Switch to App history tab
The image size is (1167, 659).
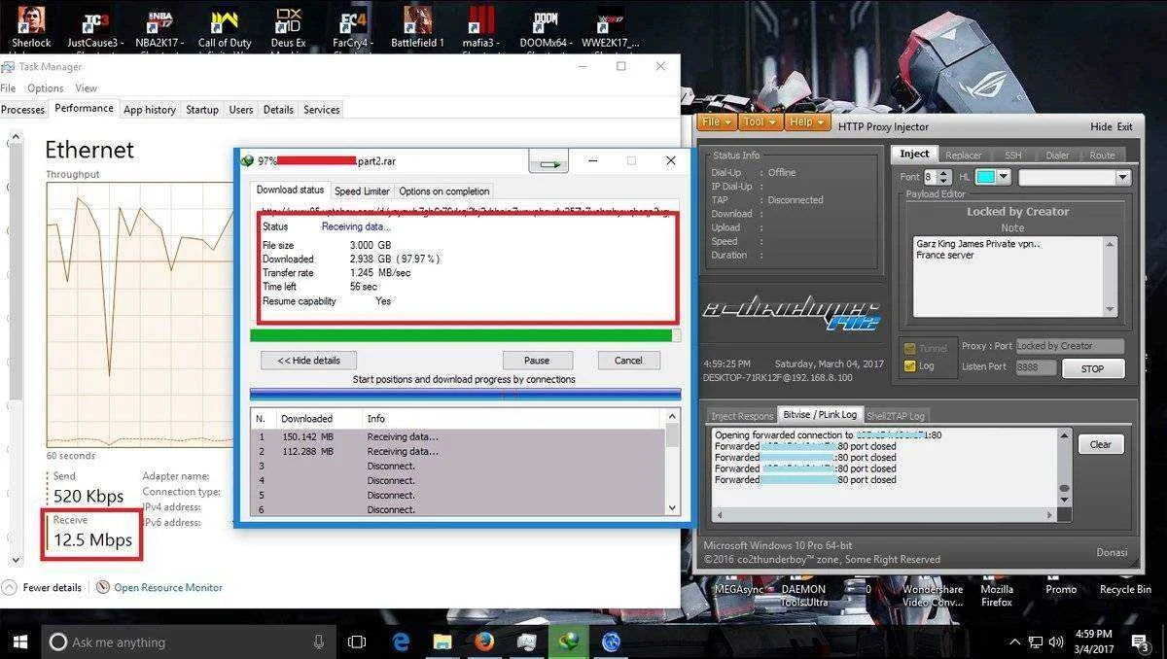click(149, 109)
